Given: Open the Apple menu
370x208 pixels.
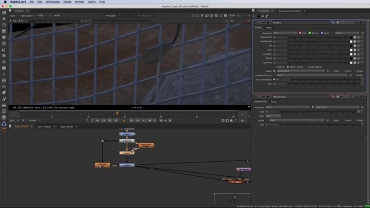Looking at the screenshot, I should tap(5, 2).
